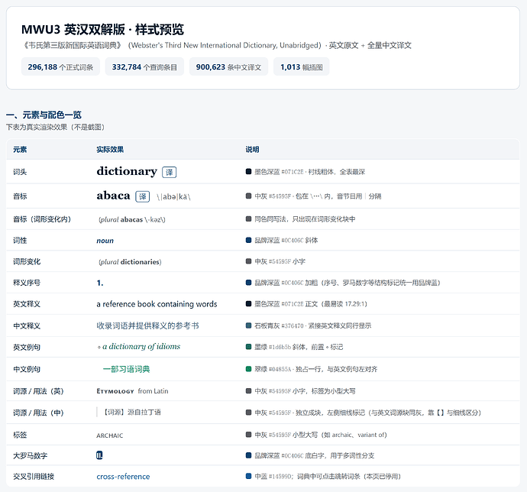Click the 332,784 个查询条目 badge
The width and height of the screenshot is (527, 492).
[x=144, y=67]
